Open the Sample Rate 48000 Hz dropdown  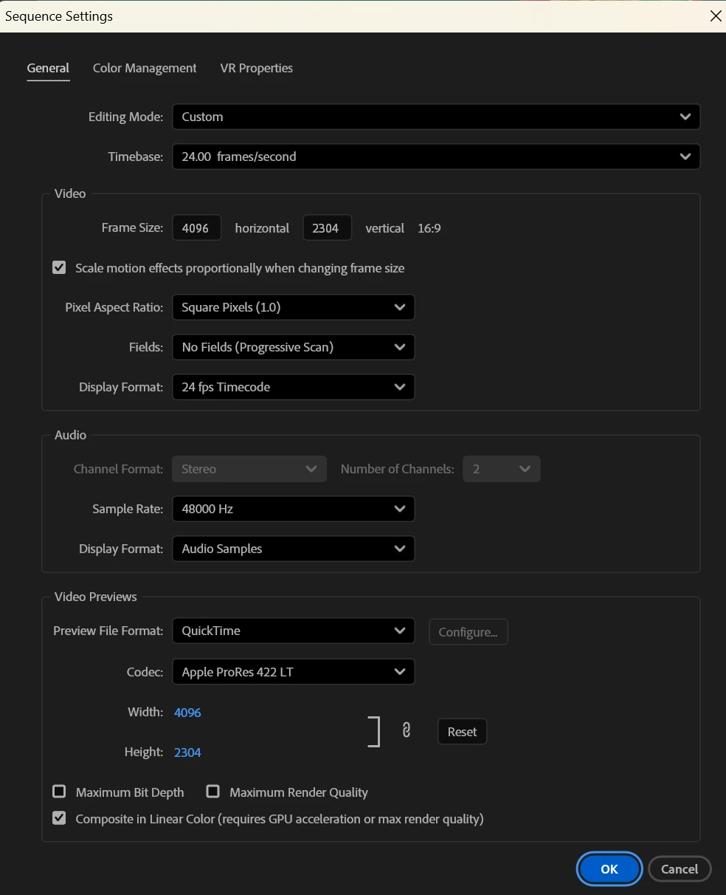293,509
